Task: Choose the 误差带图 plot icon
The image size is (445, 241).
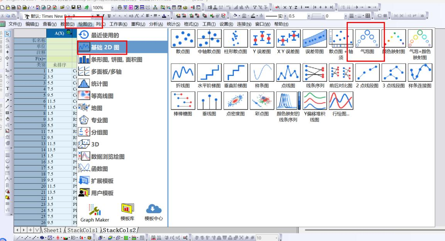Action: [x=315, y=39]
